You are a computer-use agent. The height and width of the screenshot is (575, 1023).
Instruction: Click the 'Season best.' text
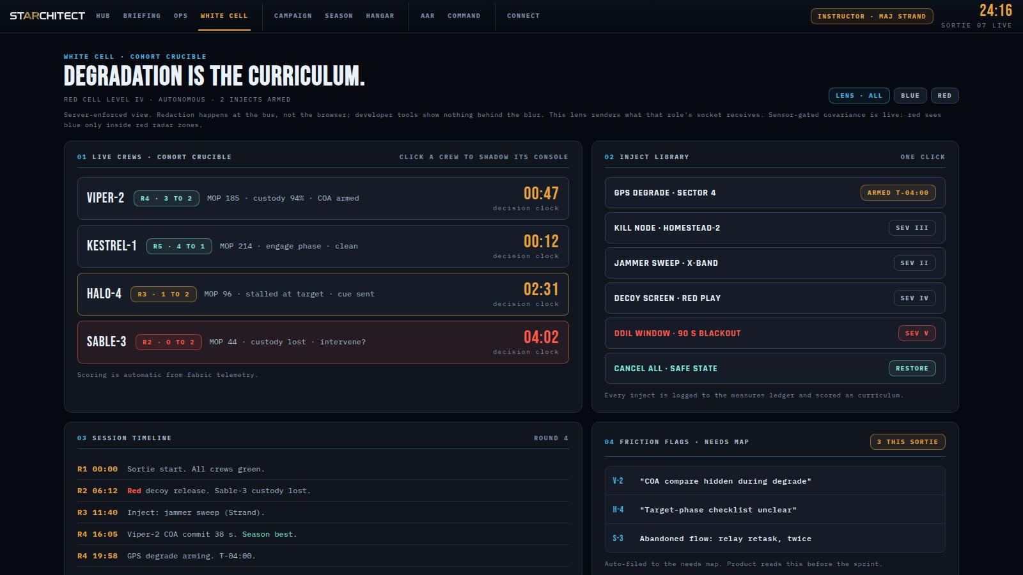[269, 534]
